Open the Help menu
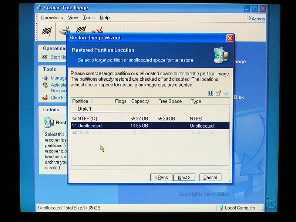The width and height of the screenshot is (296, 222). (105, 18)
